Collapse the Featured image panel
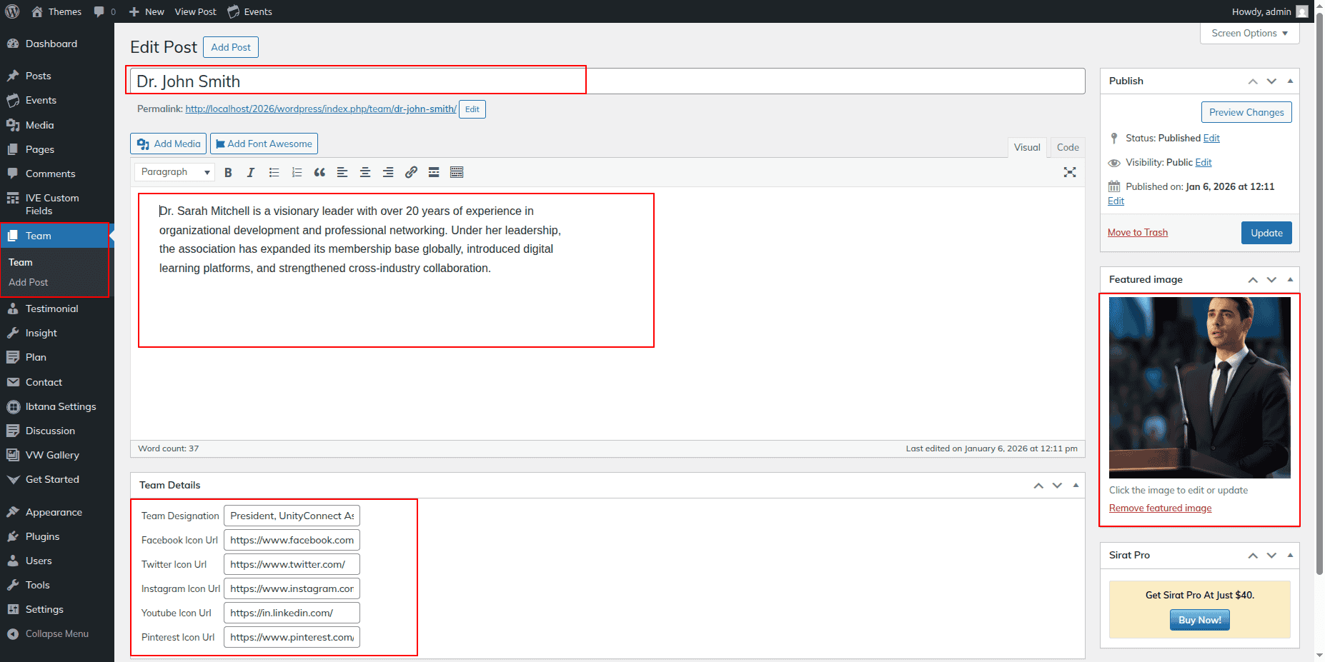Screen dimensions: 1325x662 coord(1290,279)
